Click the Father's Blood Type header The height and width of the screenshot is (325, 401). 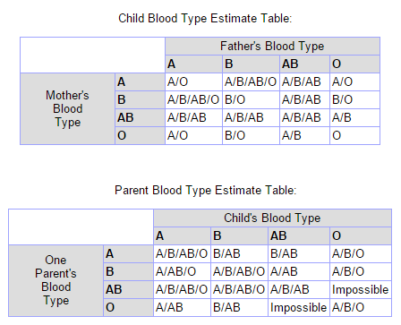(272, 47)
